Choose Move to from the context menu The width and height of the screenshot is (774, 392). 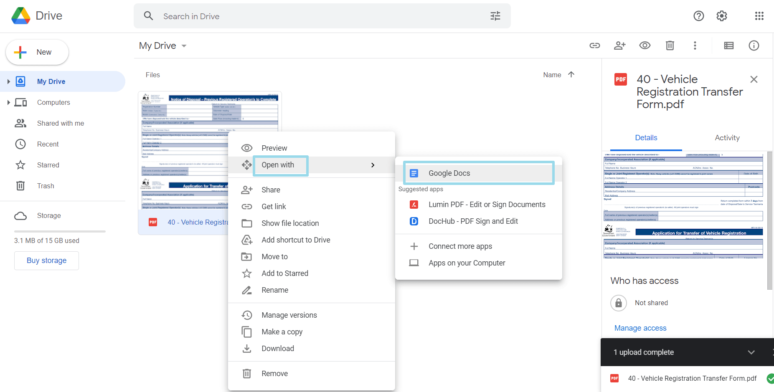[312, 257]
